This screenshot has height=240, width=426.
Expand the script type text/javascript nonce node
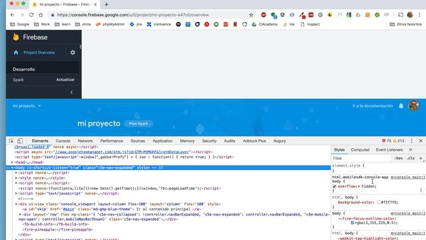16,193
